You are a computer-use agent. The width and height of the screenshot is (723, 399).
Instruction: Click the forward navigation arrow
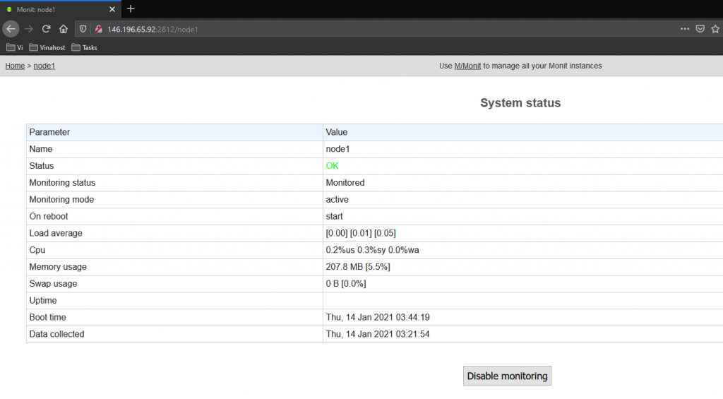click(29, 29)
